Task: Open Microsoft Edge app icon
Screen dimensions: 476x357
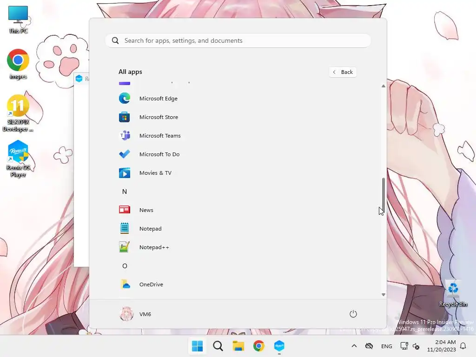Action: pos(125,99)
